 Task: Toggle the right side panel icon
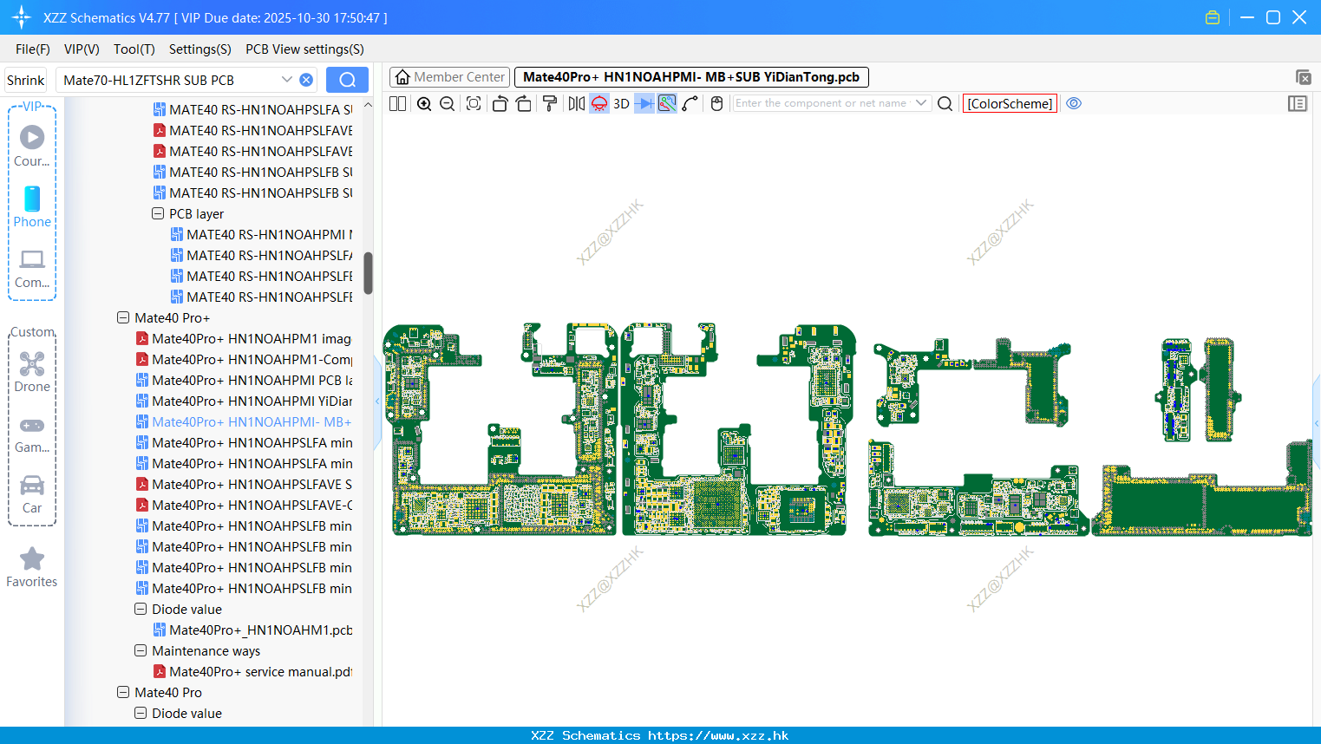click(1298, 104)
